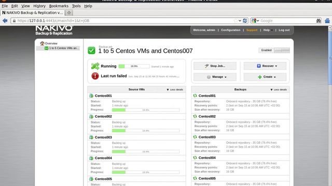Click the Centos001 backup recycle icon

coord(195,96)
